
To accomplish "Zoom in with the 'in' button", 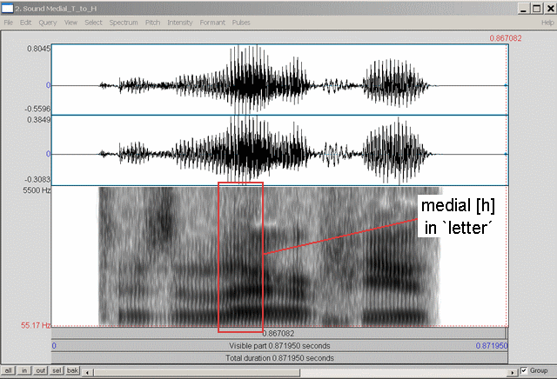I will click(25, 371).
